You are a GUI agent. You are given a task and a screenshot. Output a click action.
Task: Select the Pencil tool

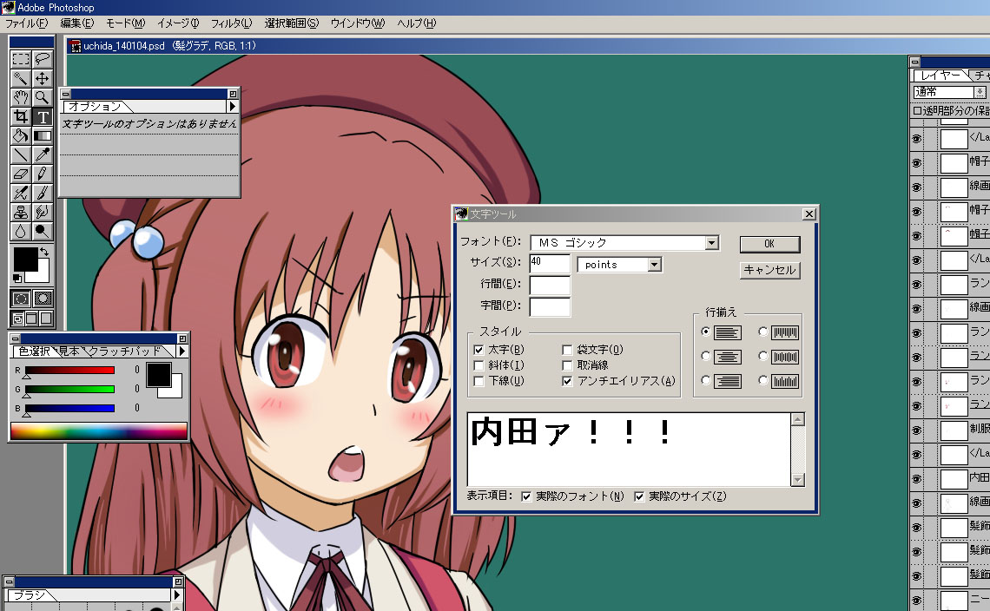point(43,174)
